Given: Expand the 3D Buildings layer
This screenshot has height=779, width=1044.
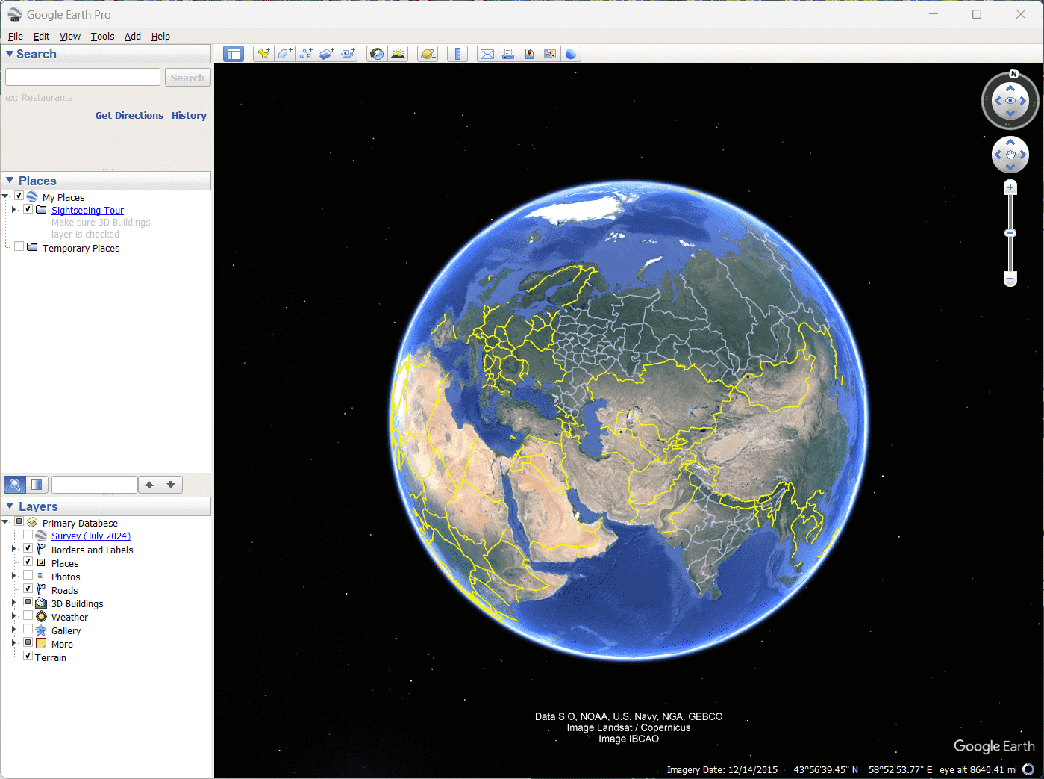Looking at the screenshot, I should click(13, 603).
